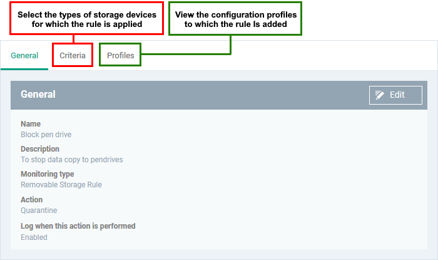The width and height of the screenshot is (438, 260).
Task: Click the General section header title
Action: point(38,94)
